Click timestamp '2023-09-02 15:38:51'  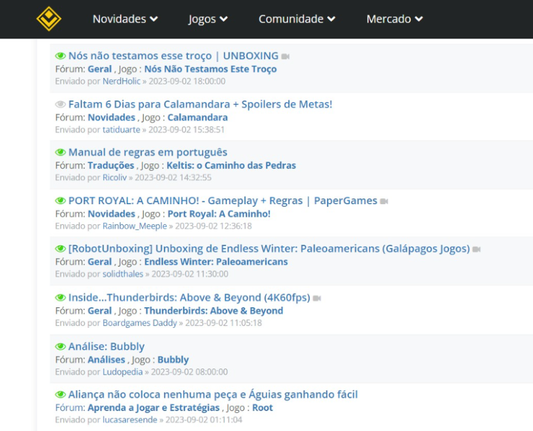click(x=187, y=130)
